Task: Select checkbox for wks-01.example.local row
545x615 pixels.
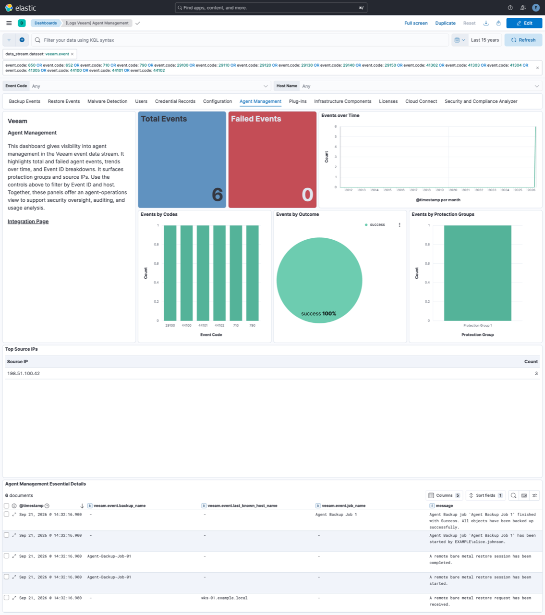Action: pos(6,598)
